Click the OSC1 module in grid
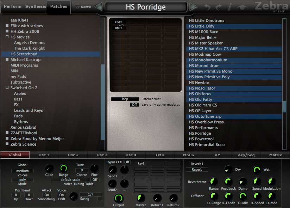 click(119, 22)
